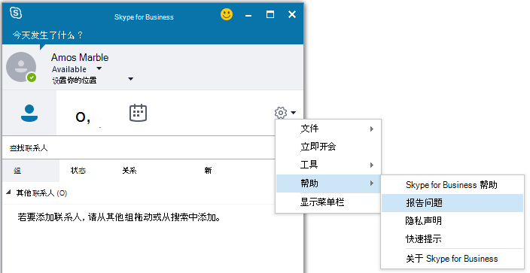
Task: Switch to the 新 view tab
Action: [208, 170]
